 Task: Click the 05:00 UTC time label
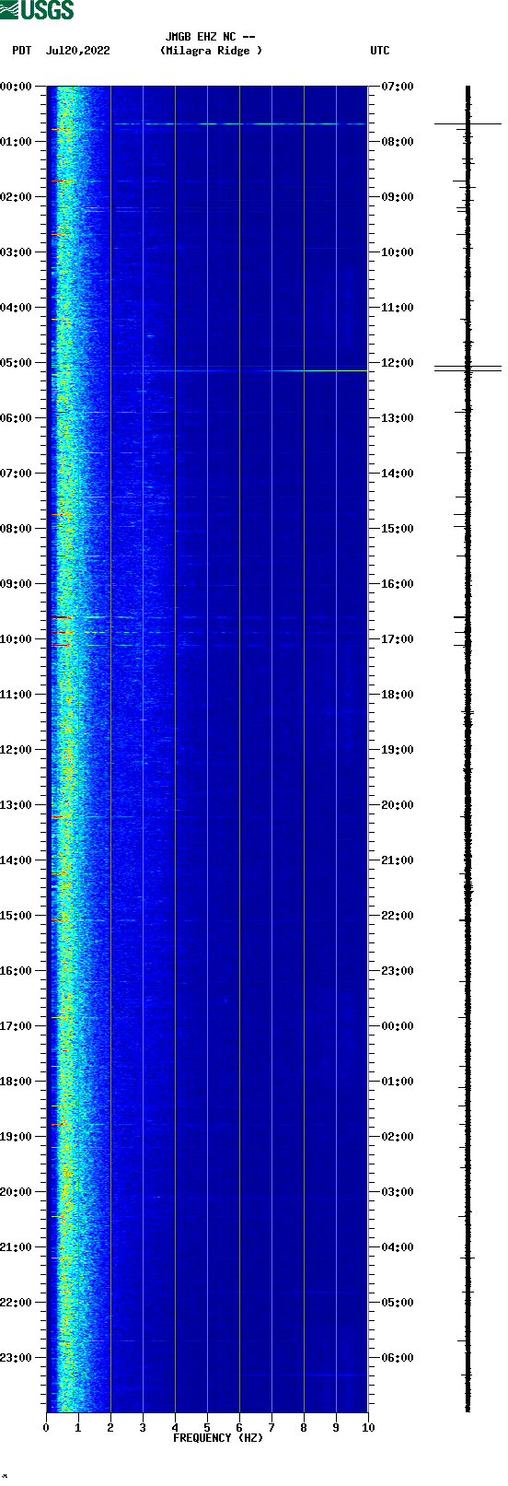(398, 1303)
